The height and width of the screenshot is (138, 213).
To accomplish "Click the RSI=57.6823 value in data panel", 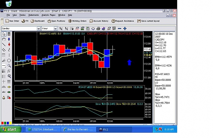I will pos(162,74).
